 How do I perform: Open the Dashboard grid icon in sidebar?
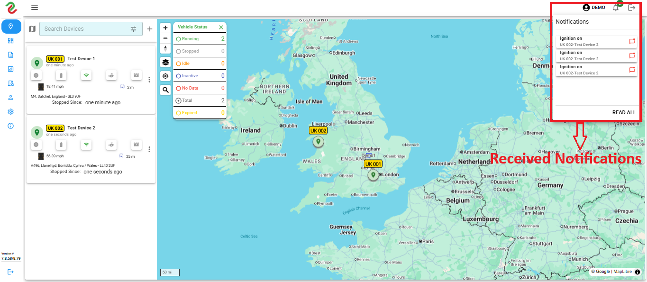click(x=10, y=40)
